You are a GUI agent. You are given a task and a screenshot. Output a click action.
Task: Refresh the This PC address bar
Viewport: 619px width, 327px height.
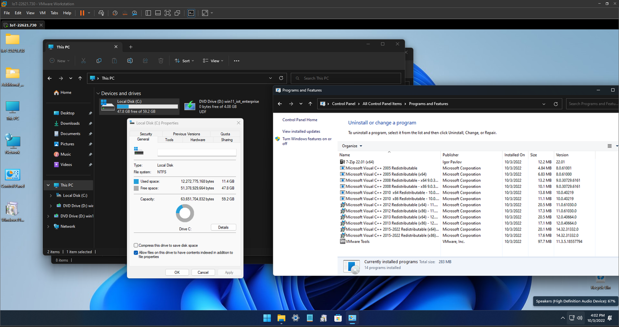(281, 78)
